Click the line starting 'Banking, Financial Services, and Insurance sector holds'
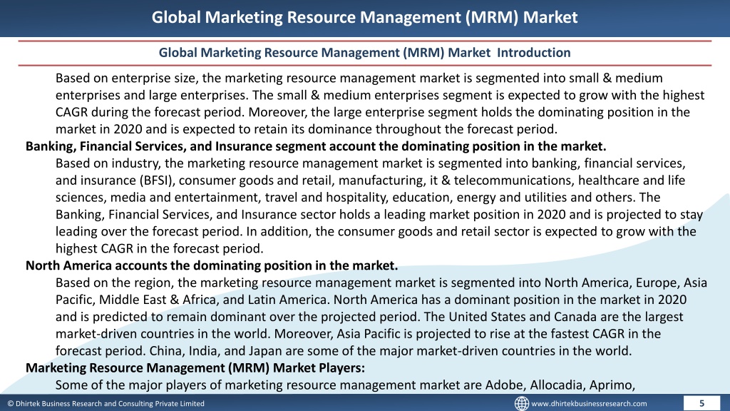Screen dimensions: 730x411 (379, 214)
